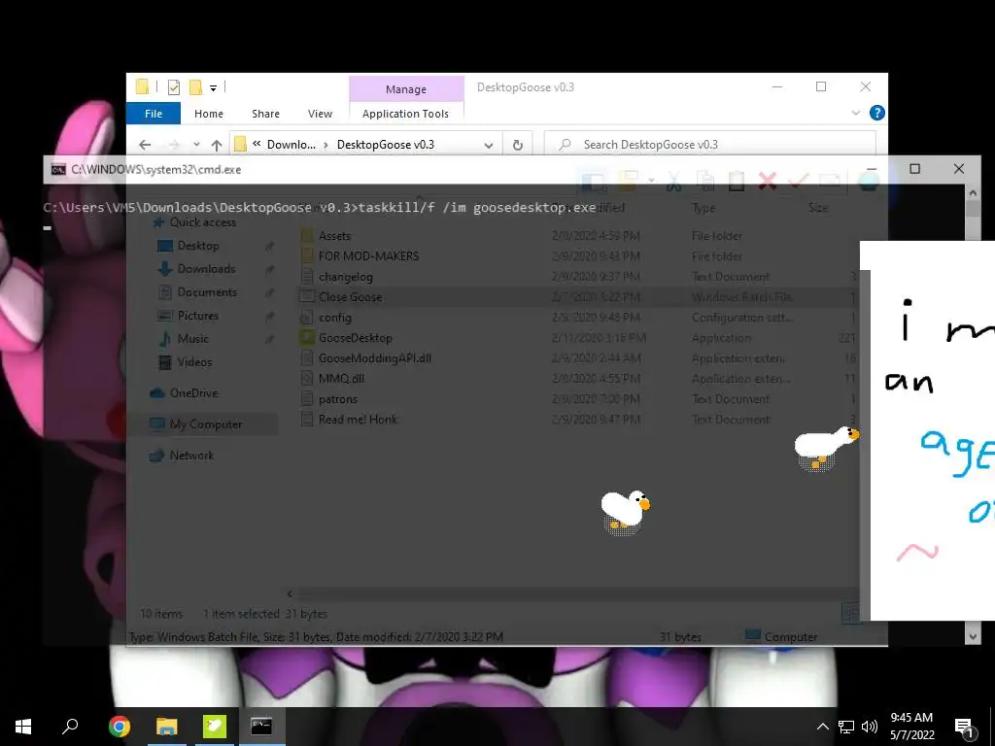Image resolution: width=995 pixels, height=746 pixels.
Task: Select the Assets folder
Action: [334, 236]
